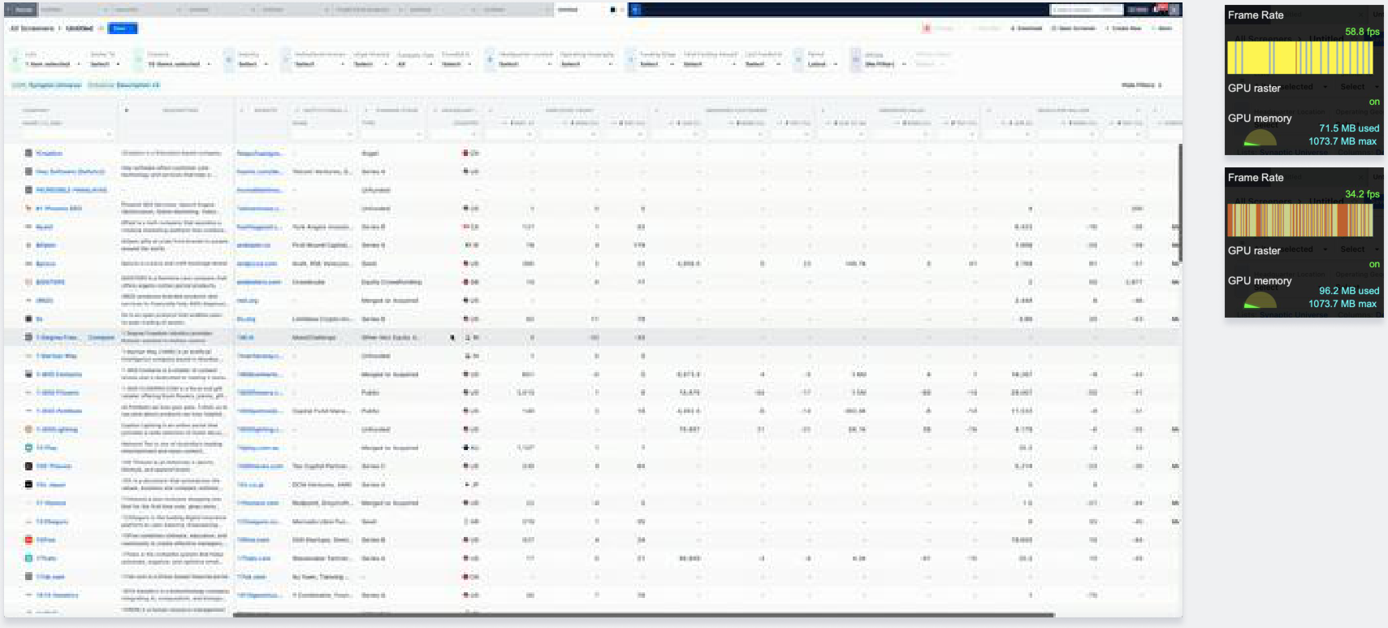
Task: Click the blue app logo in the dark header
Action: (636, 9)
